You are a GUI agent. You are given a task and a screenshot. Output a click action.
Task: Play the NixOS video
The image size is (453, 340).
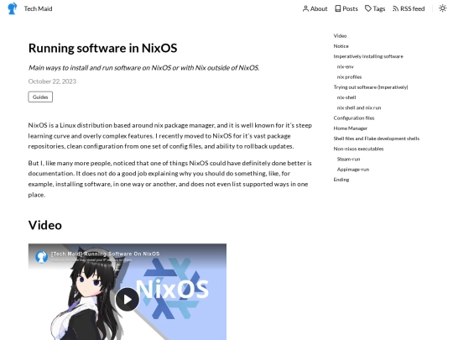[128, 299]
